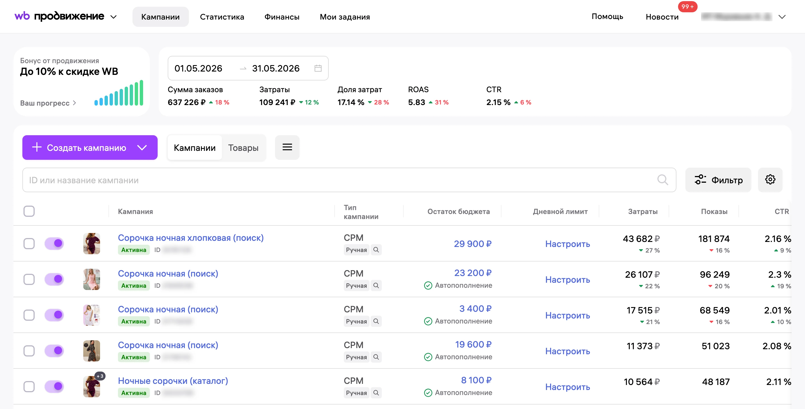Open the Новости link

[x=662, y=17]
